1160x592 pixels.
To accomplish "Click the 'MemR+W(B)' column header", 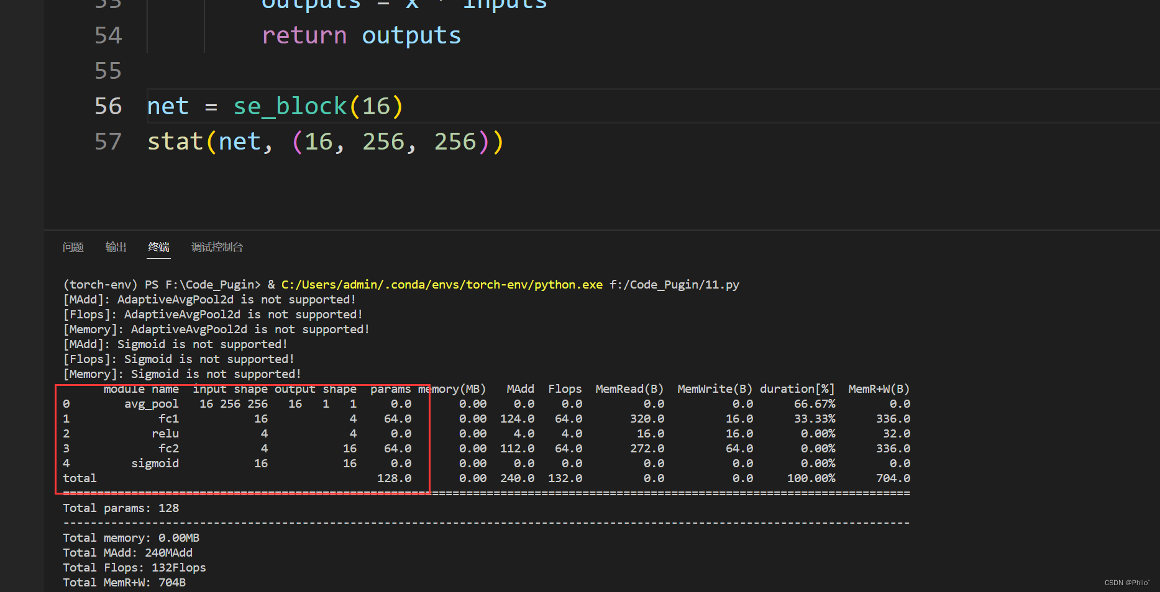I will 879,389.
